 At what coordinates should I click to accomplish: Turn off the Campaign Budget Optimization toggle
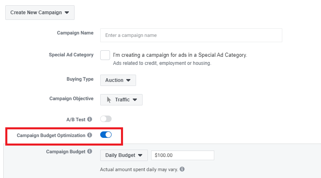pyautogui.click(x=106, y=135)
